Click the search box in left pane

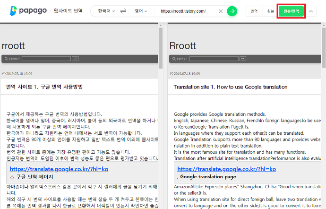pos(46,59)
